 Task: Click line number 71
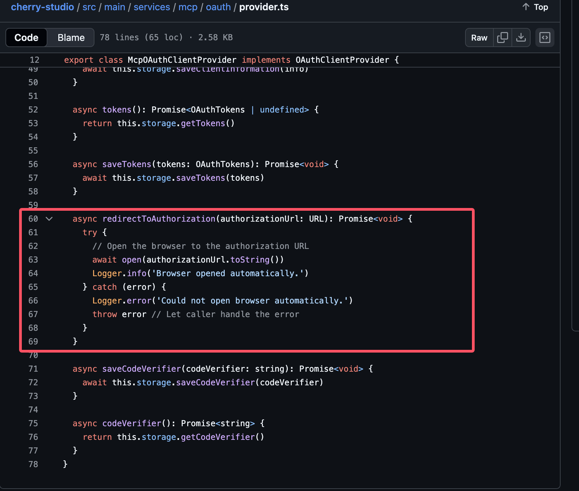pyautogui.click(x=33, y=369)
